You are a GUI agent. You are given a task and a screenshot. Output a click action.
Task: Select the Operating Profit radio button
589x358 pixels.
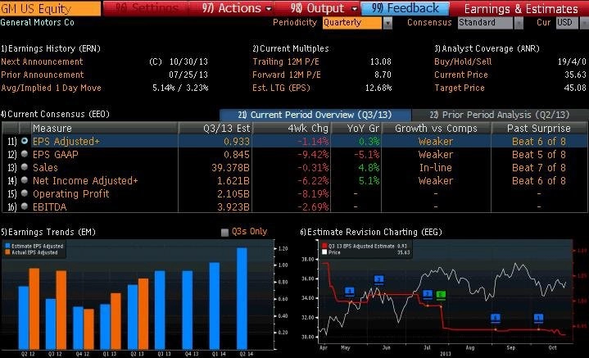point(25,193)
